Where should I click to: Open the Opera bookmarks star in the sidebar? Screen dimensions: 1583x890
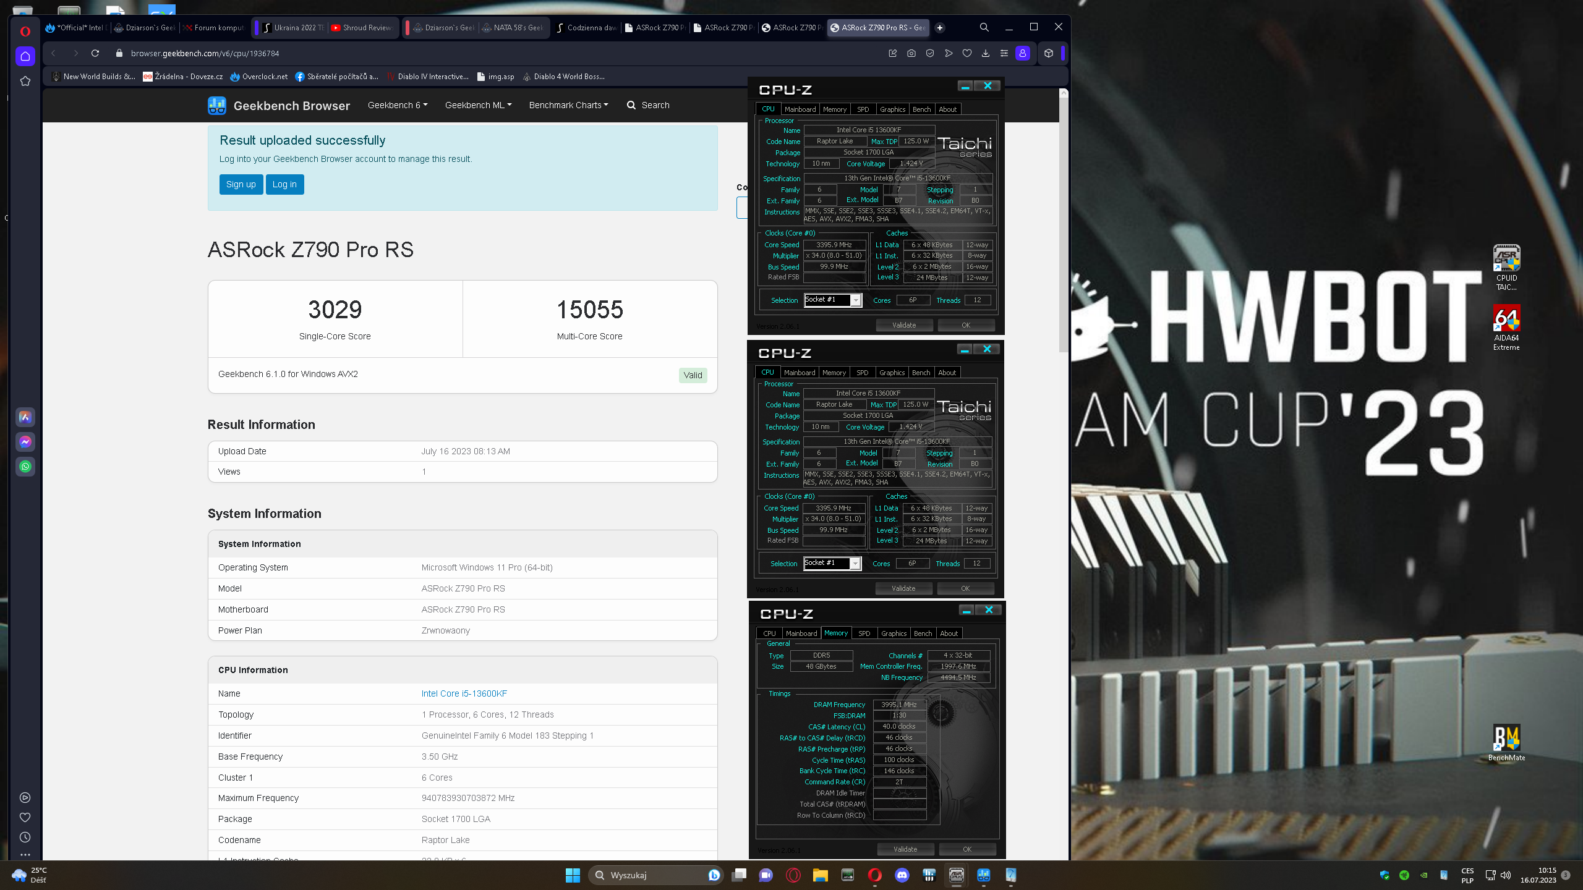pyautogui.click(x=25, y=81)
